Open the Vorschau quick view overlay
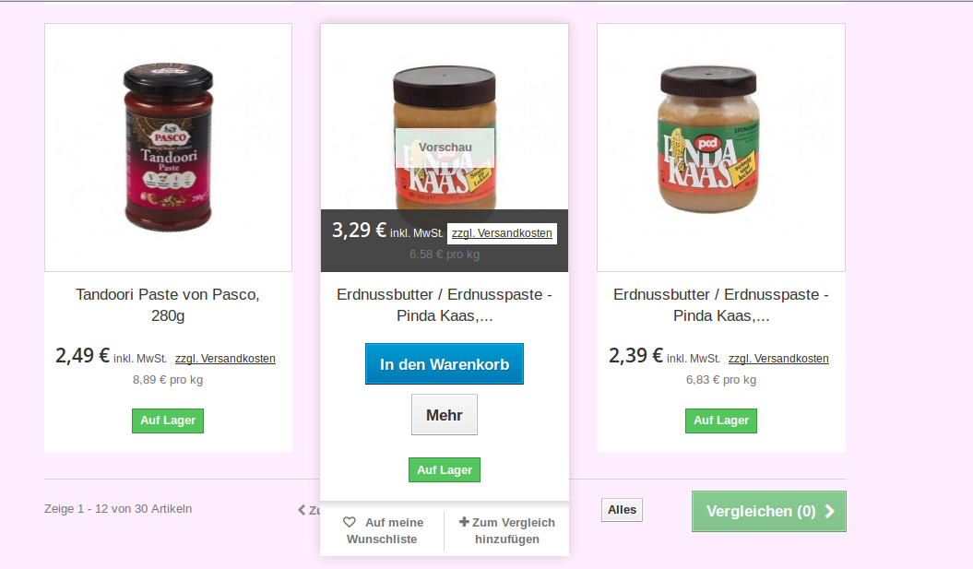 [445, 147]
